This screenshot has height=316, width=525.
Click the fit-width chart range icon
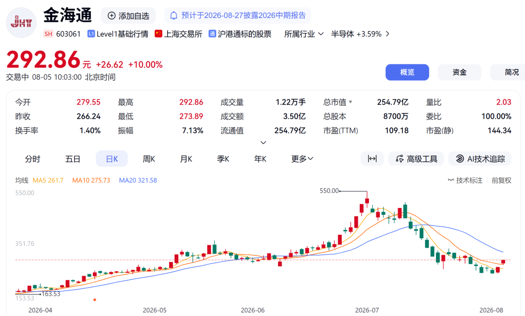click(372, 159)
